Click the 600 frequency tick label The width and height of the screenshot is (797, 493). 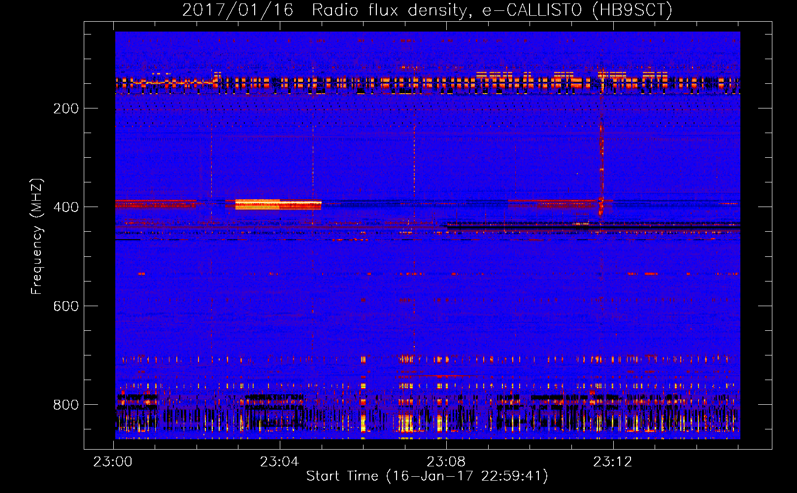66,306
